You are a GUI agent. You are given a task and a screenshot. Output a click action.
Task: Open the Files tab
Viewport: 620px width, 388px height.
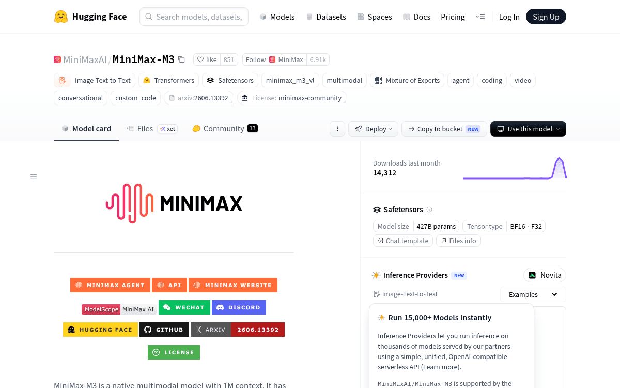pyautogui.click(x=152, y=129)
